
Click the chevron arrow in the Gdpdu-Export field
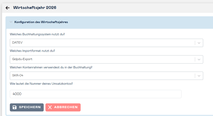pyautogui.click(x=199, y=59)
